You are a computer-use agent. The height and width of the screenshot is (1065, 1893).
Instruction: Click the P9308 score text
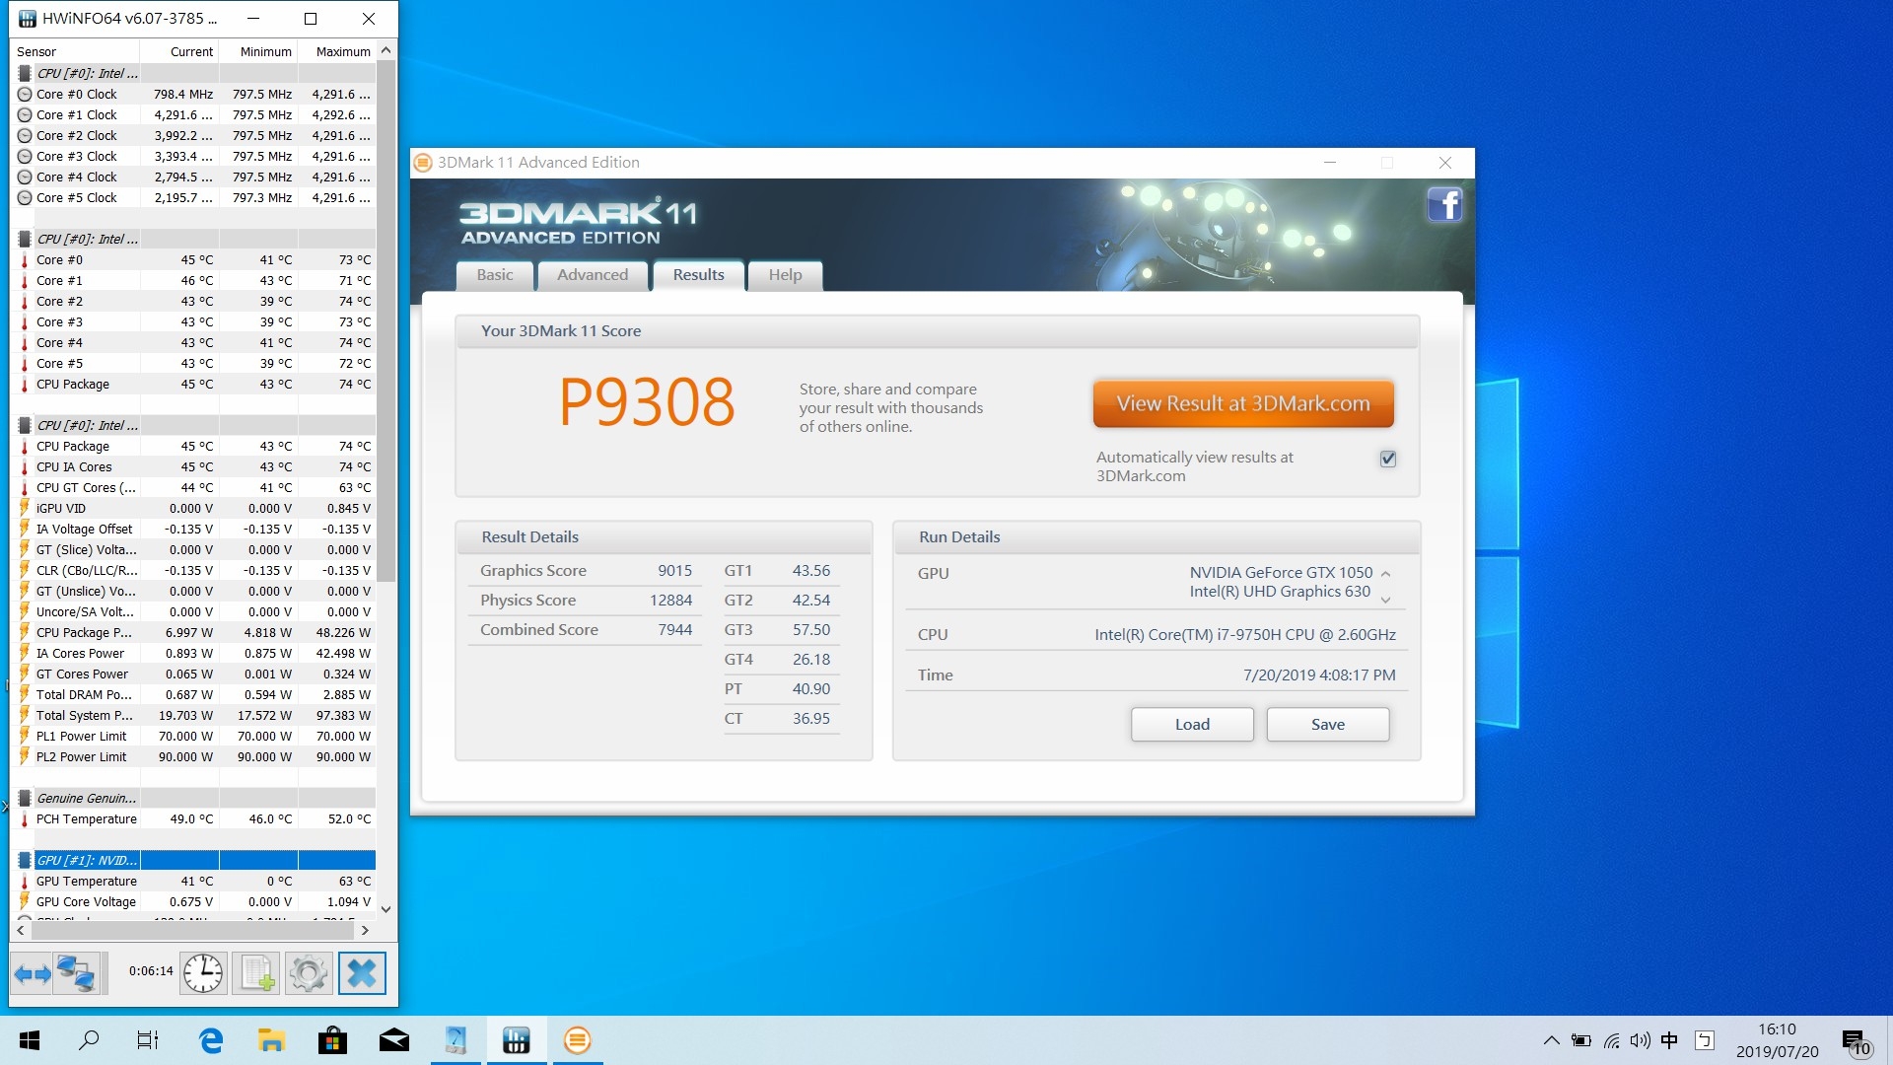point(647,402)
